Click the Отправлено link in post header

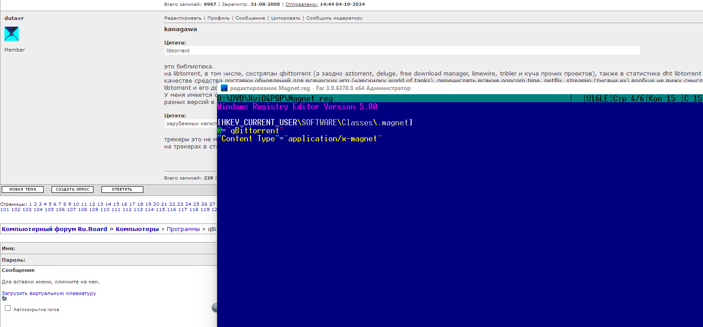[x=301, y=4]
